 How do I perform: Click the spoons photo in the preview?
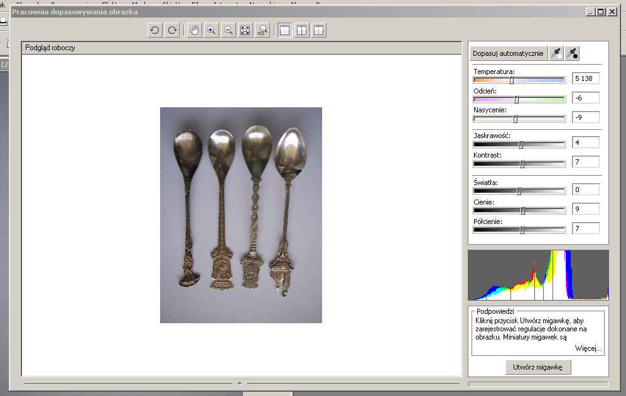(x=240, y=215)
